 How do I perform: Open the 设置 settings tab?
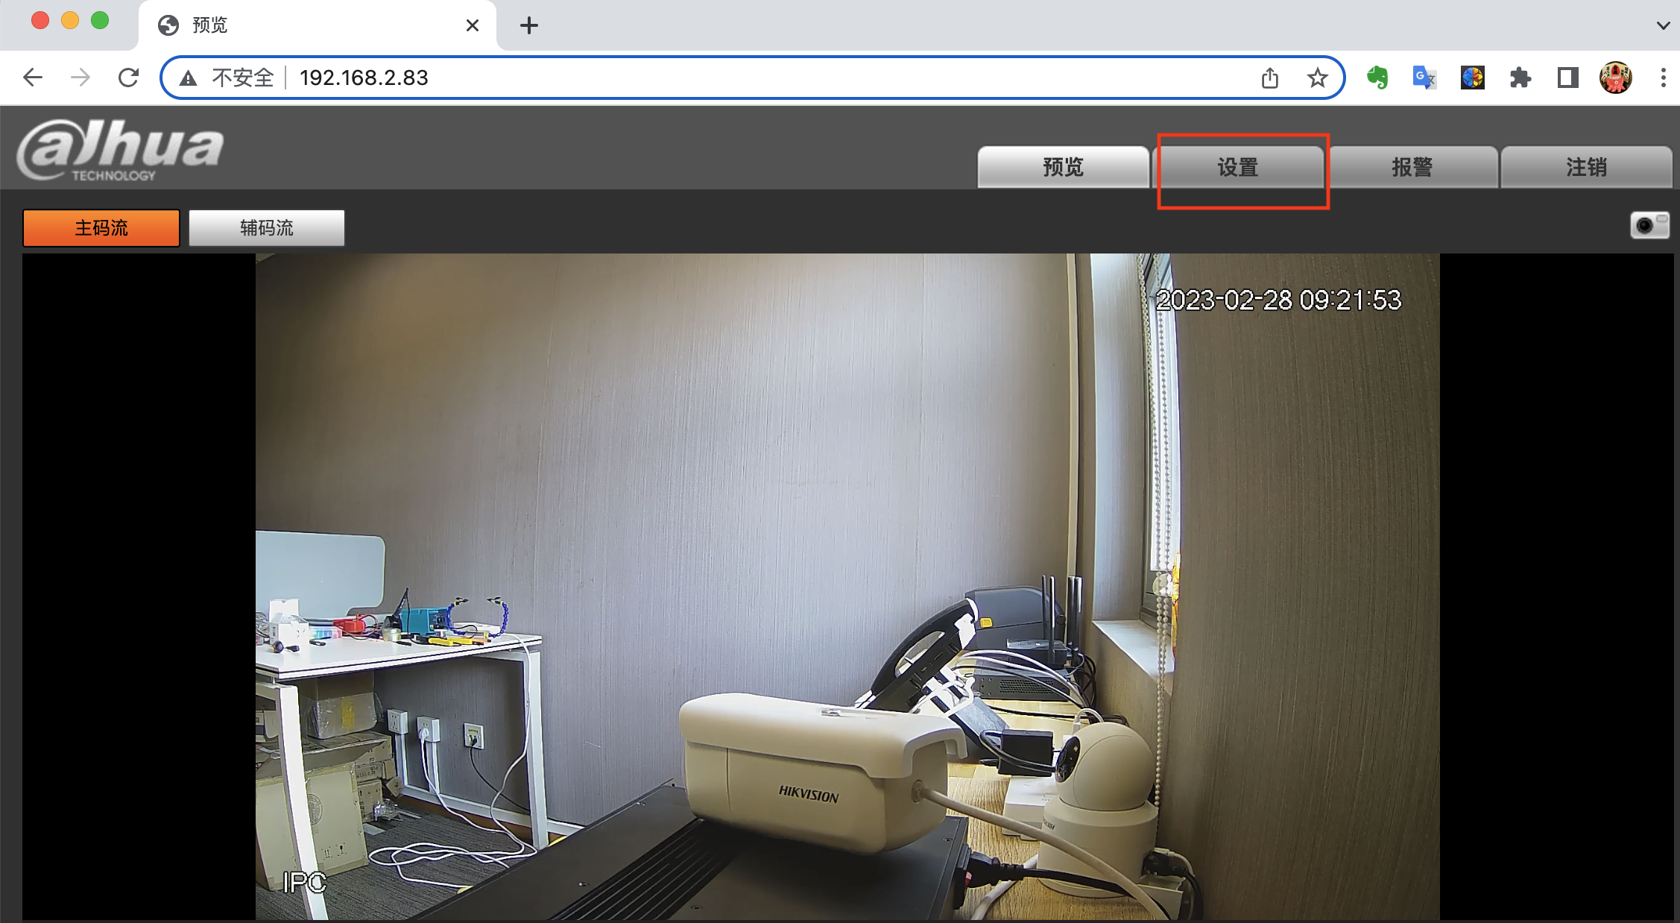click(1238, 167)
